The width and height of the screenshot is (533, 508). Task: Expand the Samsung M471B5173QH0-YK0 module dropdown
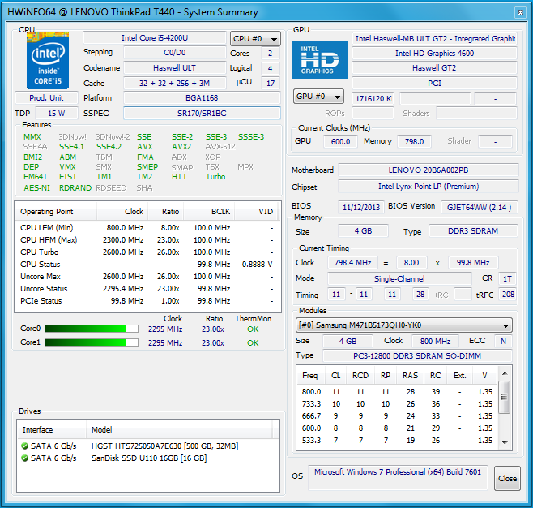pyautogui.click(x=404, y=325)
